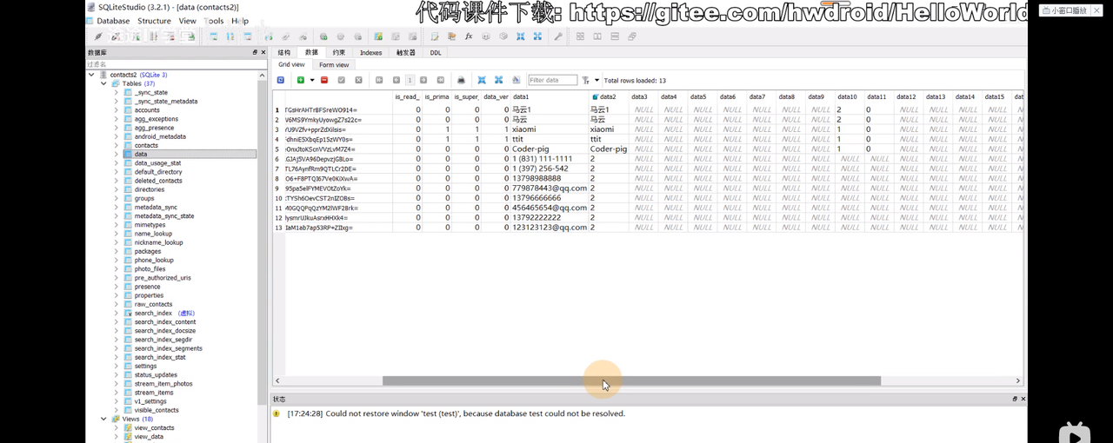Open the Structure menu
The width and height of the screenshot is (1113, 443).
[x=154, y=21]
